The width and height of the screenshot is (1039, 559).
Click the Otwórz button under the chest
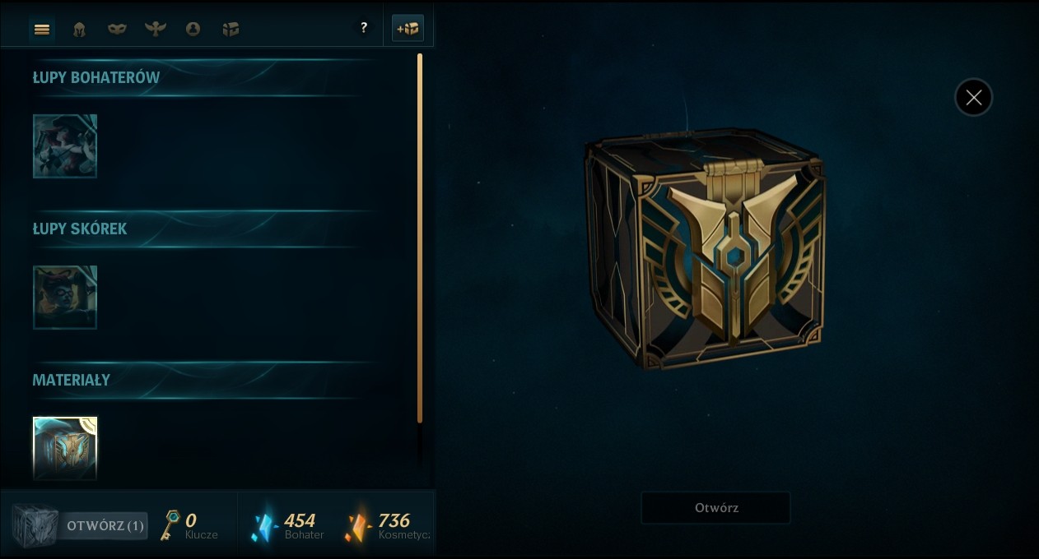[715, 508]
